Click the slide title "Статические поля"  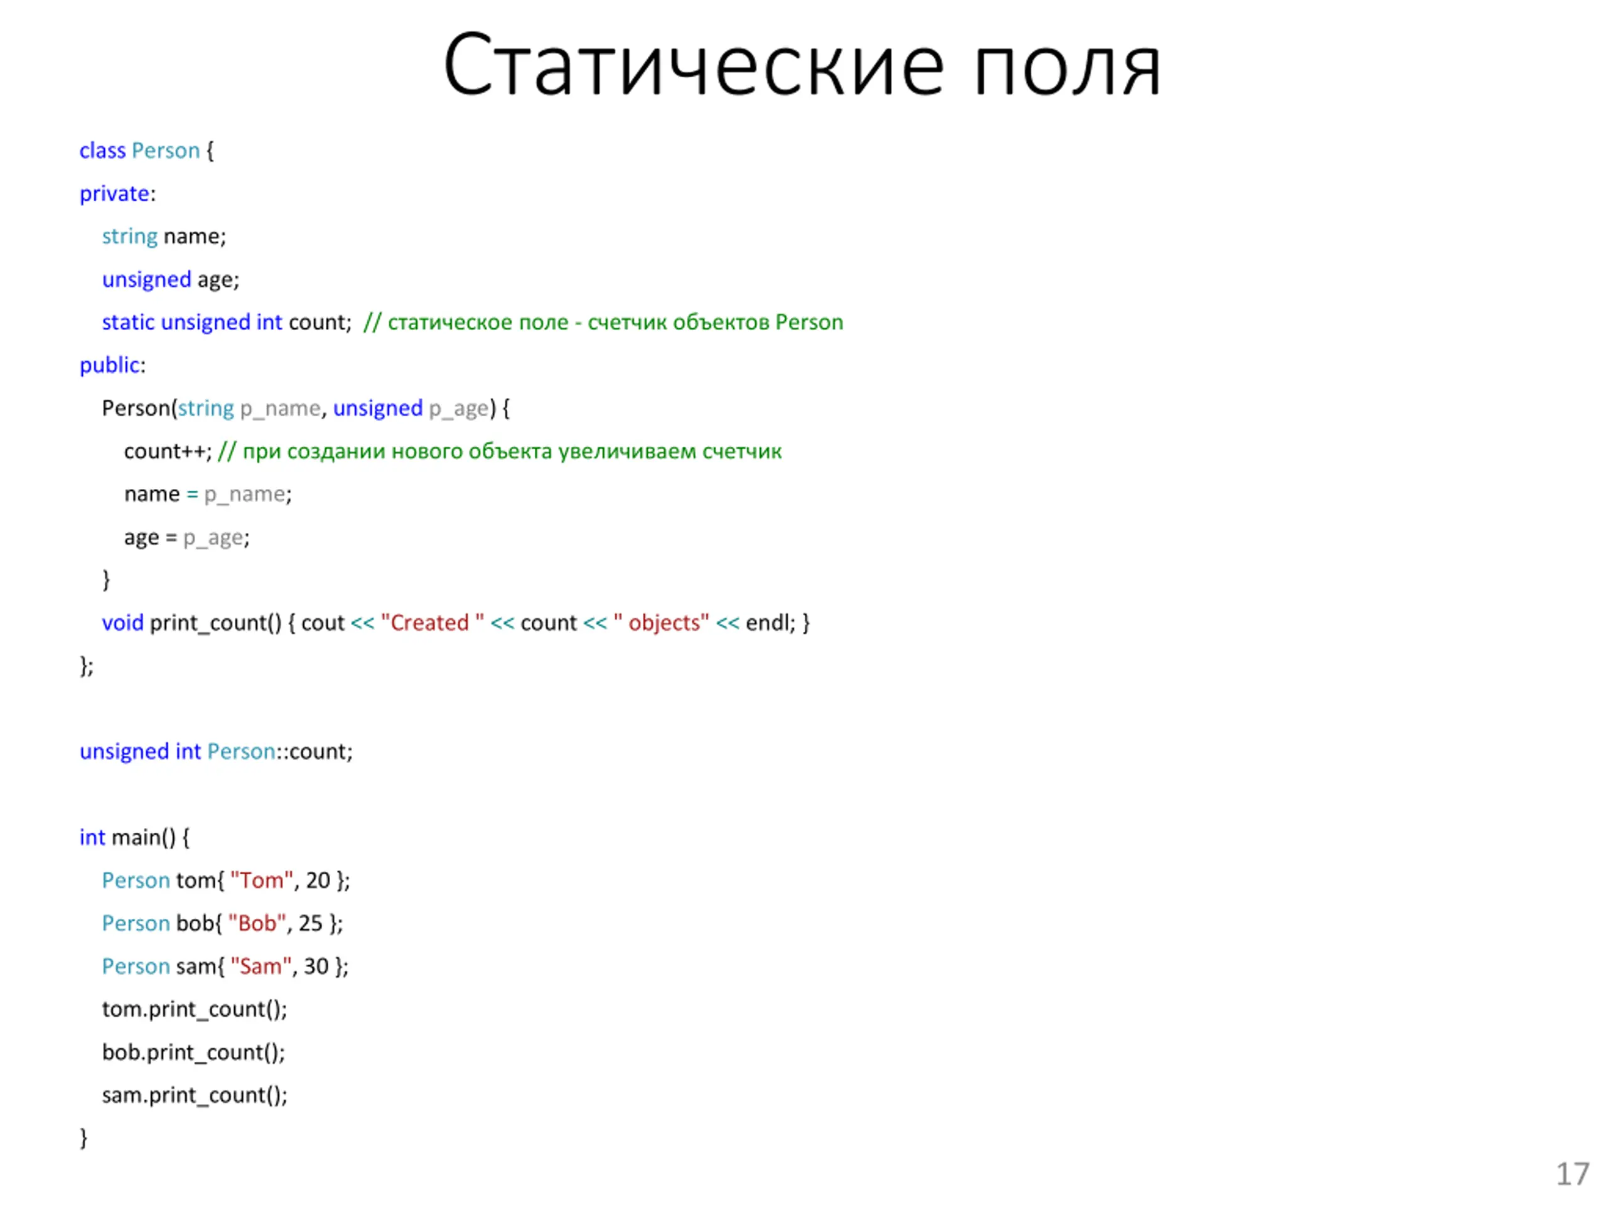pyautogui.click(x=802, y=65)
